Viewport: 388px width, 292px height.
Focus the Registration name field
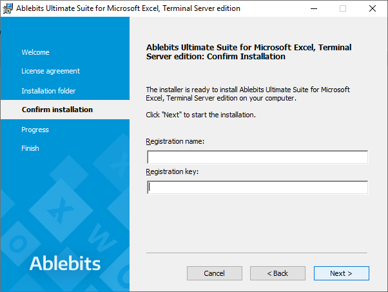tap(257, 157)
